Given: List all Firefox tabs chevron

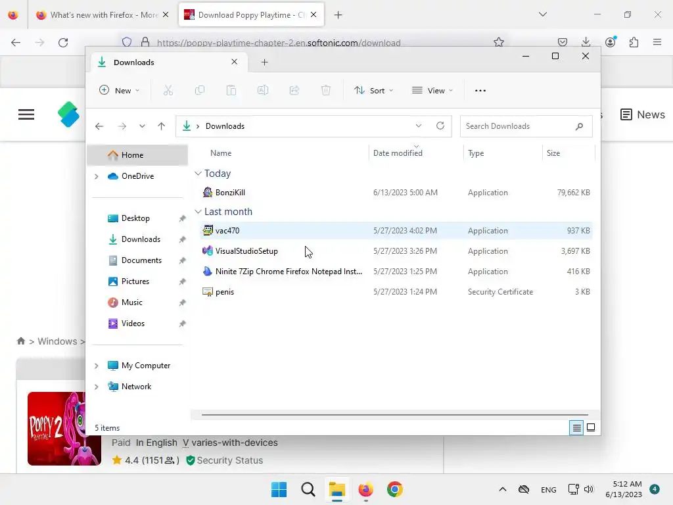Looking at the screenshot, I should click(543, 14).
